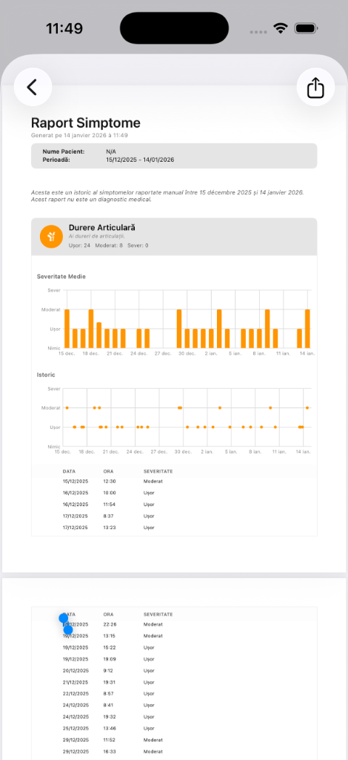The height and width of the screenshot is (760, 348).
Task: Tap the Durere Articulară heading
Action: tap(102, 227)
